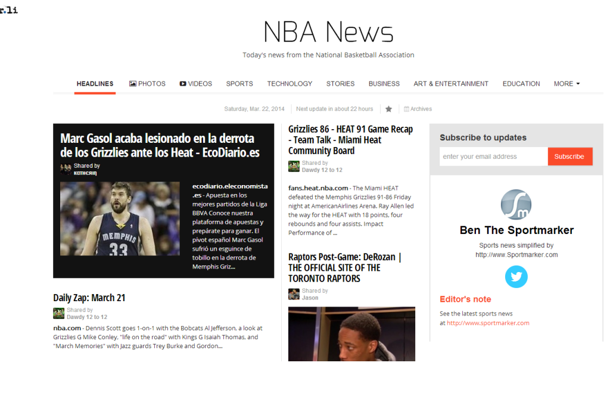Click the sportmarker.com link in Editor's note

[488, 323]
